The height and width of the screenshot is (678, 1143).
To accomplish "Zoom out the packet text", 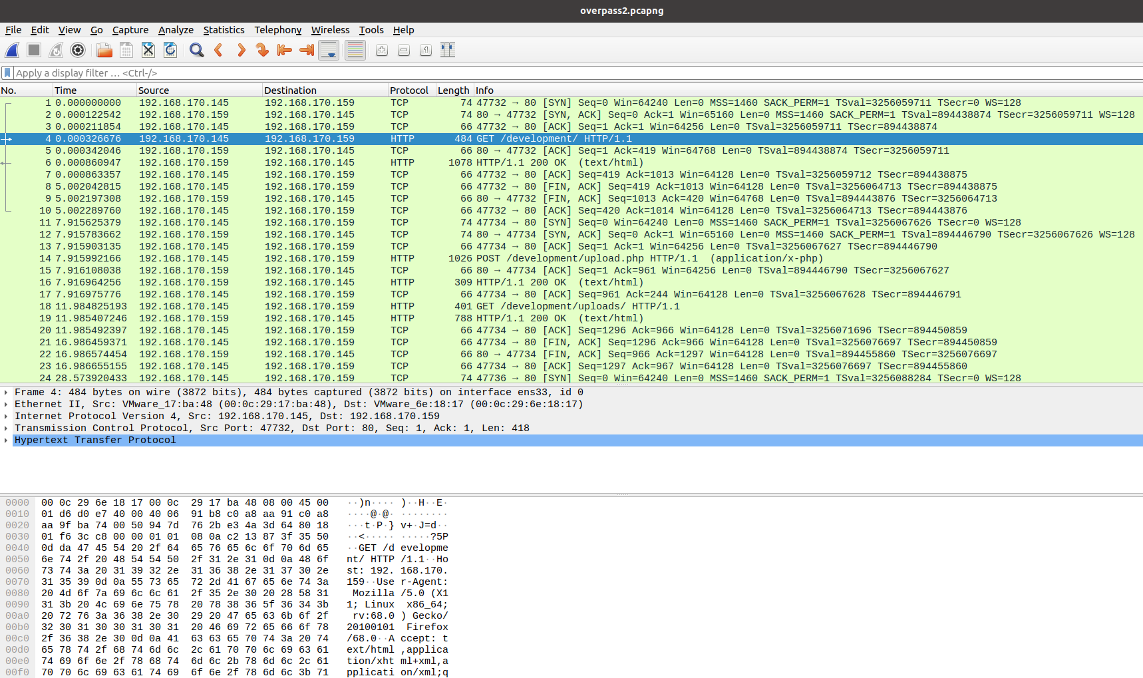I will pos(404,50).
